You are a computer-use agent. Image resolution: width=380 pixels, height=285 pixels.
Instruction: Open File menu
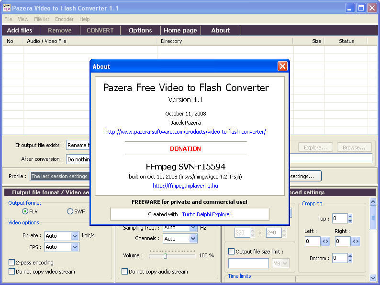click(8, 19)
